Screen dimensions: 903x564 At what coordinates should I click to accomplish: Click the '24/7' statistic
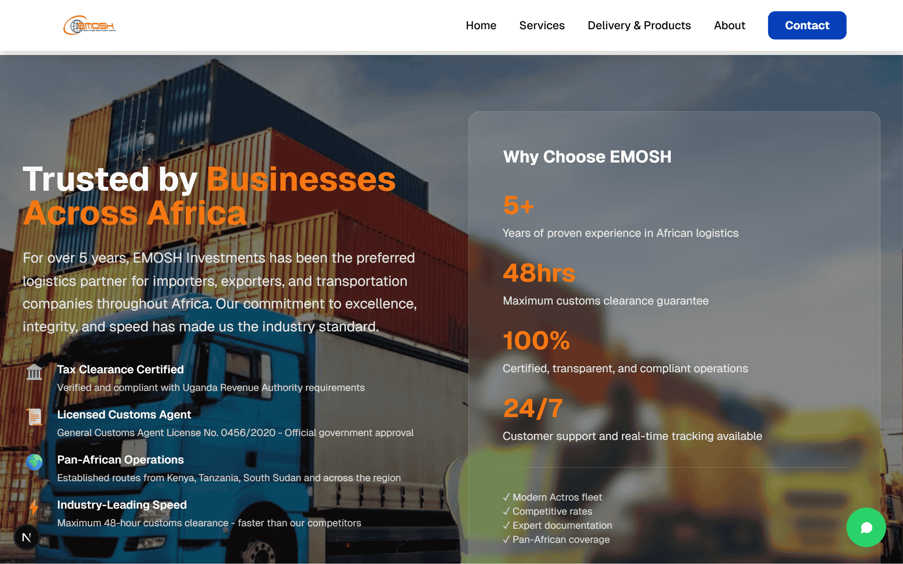point(533,408)
